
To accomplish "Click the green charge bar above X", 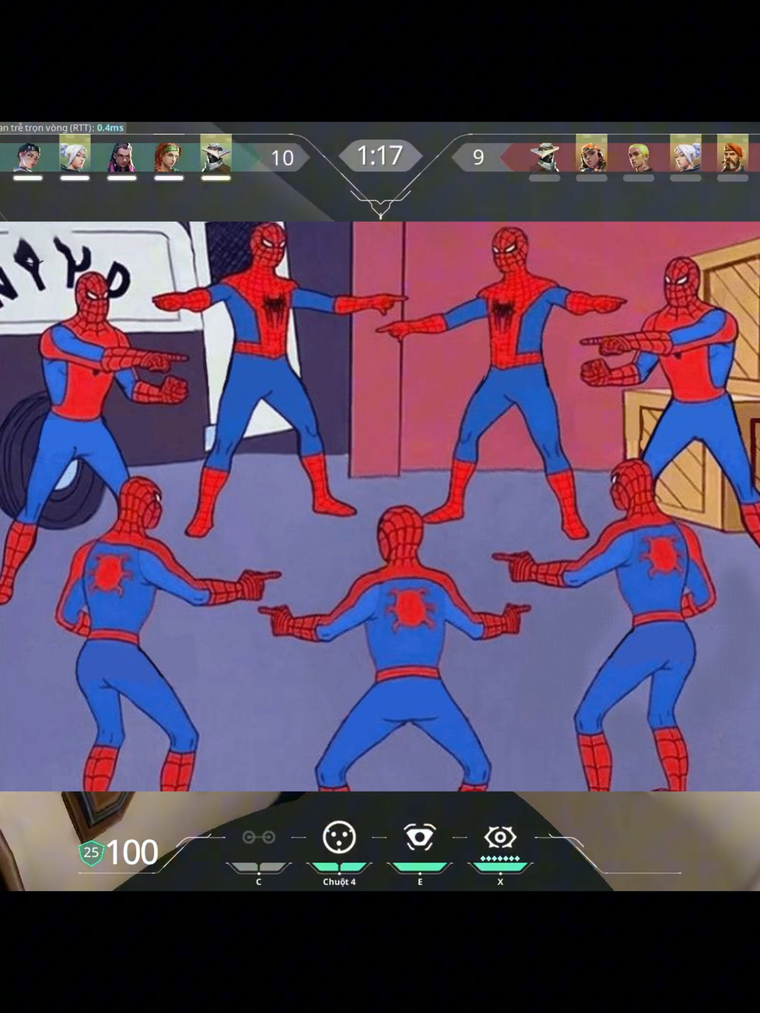I will 500,867.
